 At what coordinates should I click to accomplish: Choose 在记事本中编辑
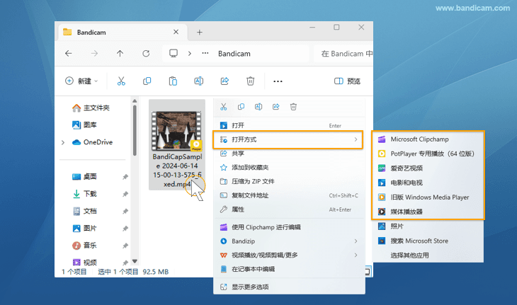(x=289, y=269)
